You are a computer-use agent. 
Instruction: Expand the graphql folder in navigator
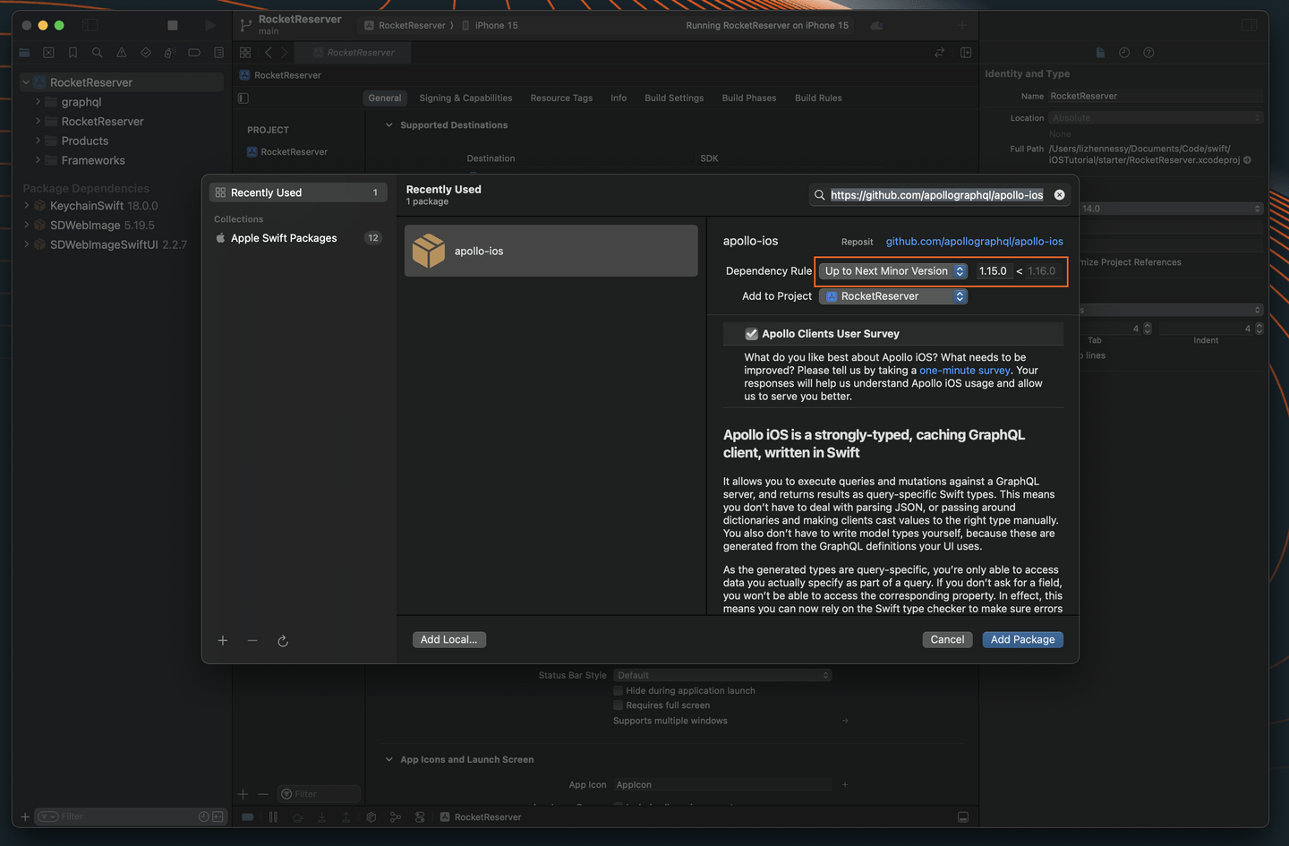(x=38, y=102)
